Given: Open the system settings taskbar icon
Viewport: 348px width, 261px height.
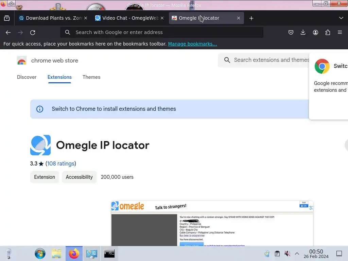Looking at the screenshot, I should coord(92,254).
